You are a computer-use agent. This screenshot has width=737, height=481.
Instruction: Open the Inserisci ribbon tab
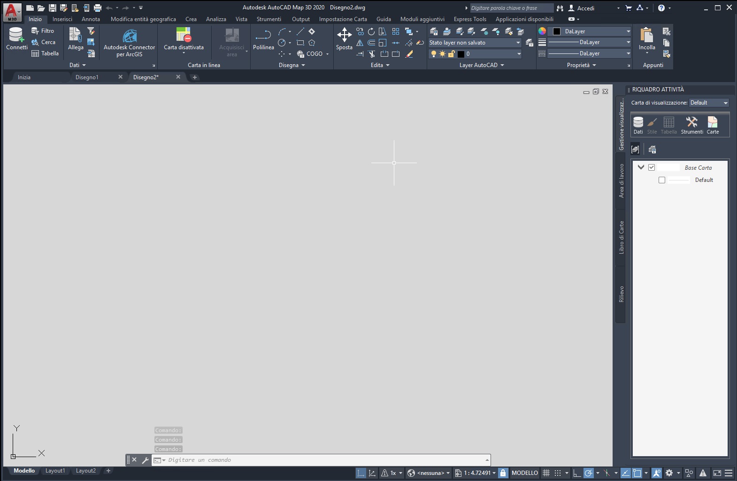[62, 19]
